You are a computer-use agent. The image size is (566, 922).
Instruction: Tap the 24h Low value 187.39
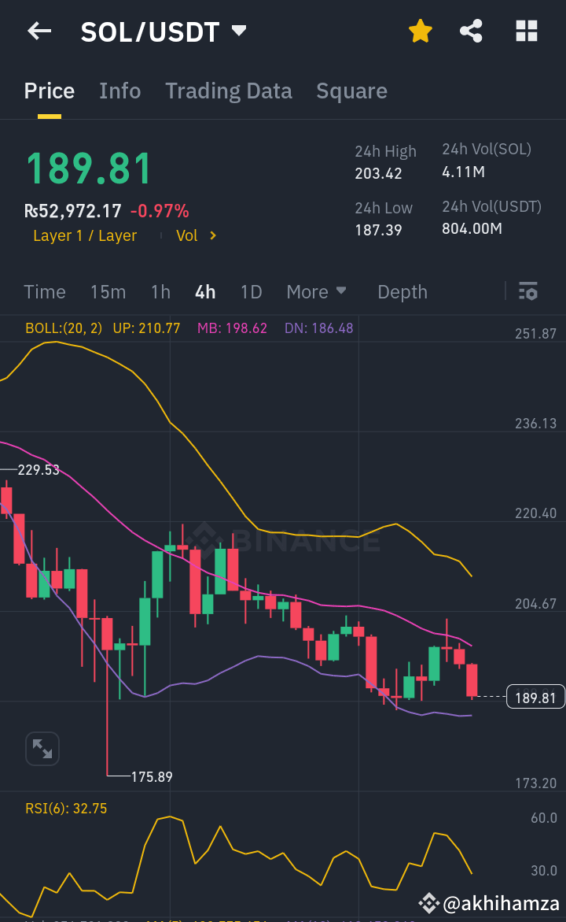pyautogui.click(x=378, y=230)
